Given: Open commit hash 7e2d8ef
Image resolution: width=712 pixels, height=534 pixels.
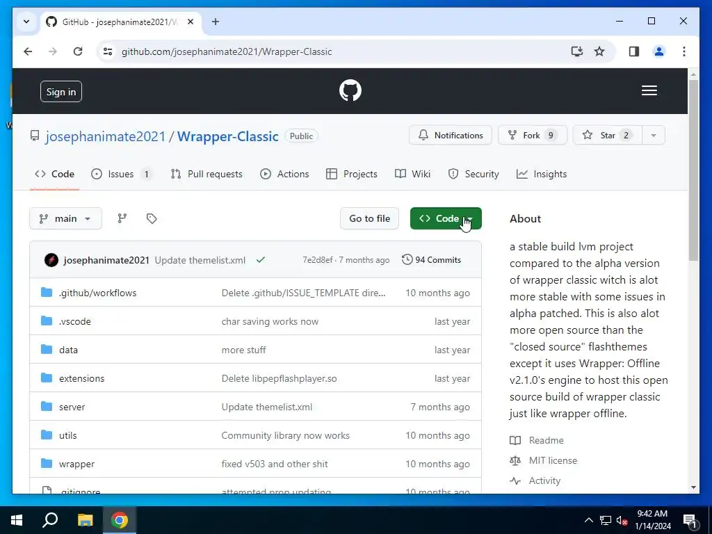Looking at the screenshot, I should pos(317,260).
